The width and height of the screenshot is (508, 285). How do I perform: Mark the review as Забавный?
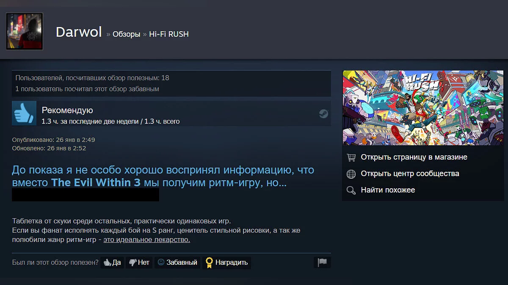(x=177, y=263)
